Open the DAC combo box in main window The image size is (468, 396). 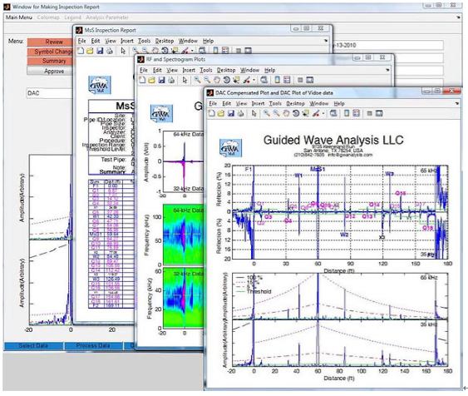click(x=50, y=93)
